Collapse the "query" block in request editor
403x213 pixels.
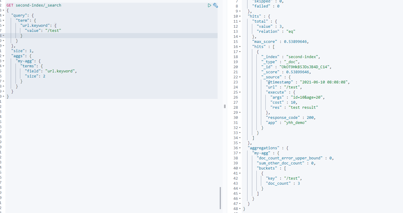[x=3, y=15]
